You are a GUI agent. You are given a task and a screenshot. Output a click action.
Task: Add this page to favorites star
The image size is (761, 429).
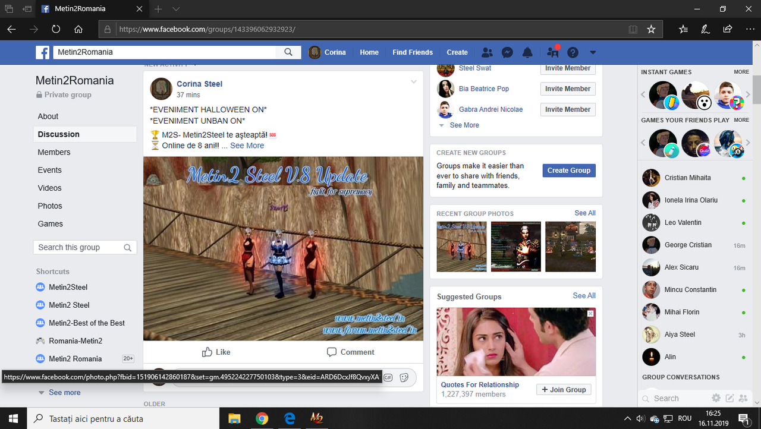[x=651, y=29]
